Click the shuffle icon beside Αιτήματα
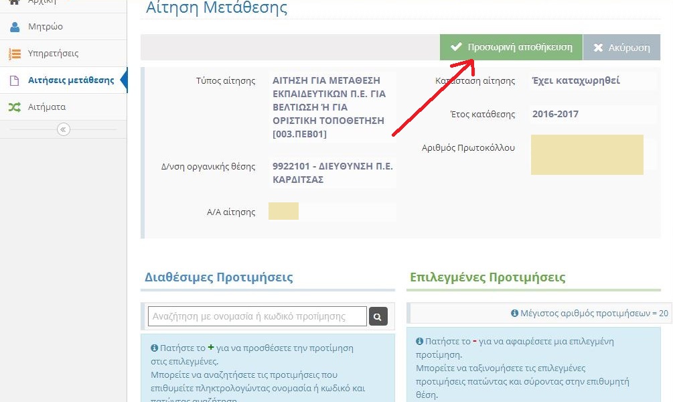This screenshot has height=402, width=673. (14, 107)
